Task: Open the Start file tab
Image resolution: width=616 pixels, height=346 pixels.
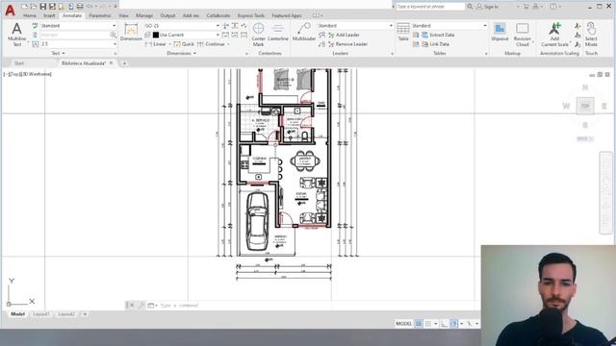Action: [19, 63]
